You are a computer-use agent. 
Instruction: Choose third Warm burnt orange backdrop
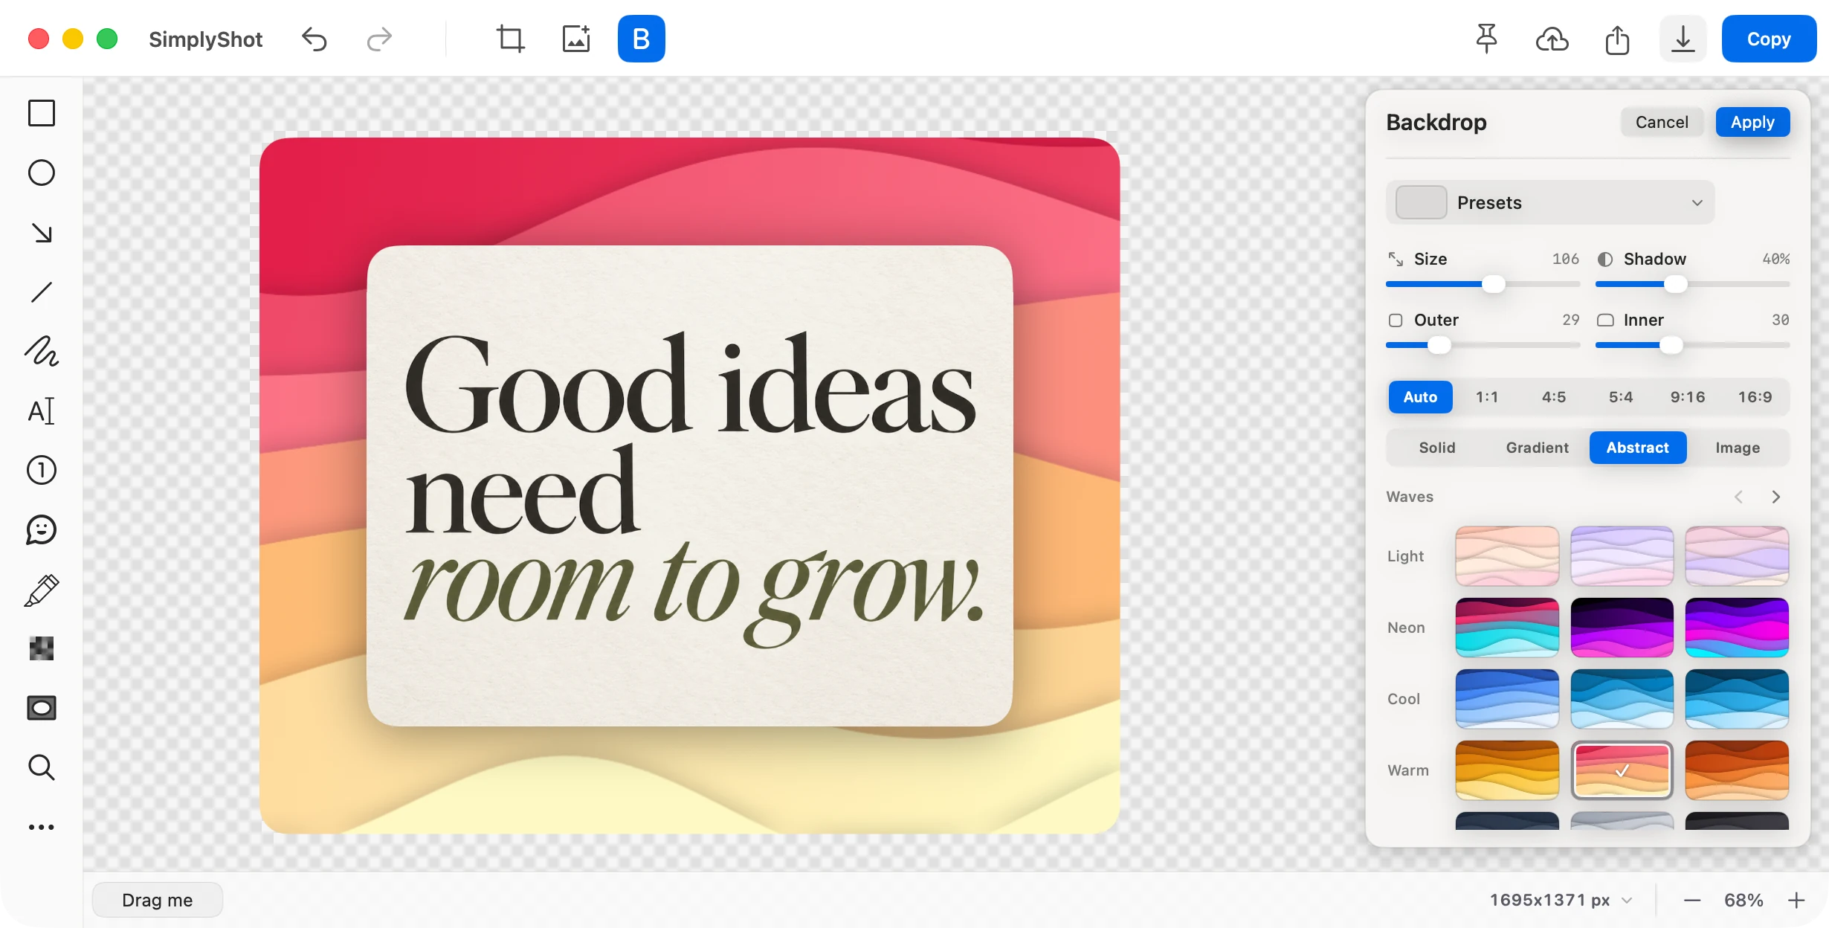pyautogui.click(x=1737, y=770)
